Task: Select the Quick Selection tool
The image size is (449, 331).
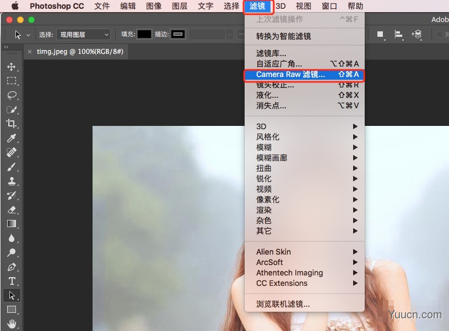Action: (x=12, y=109)
